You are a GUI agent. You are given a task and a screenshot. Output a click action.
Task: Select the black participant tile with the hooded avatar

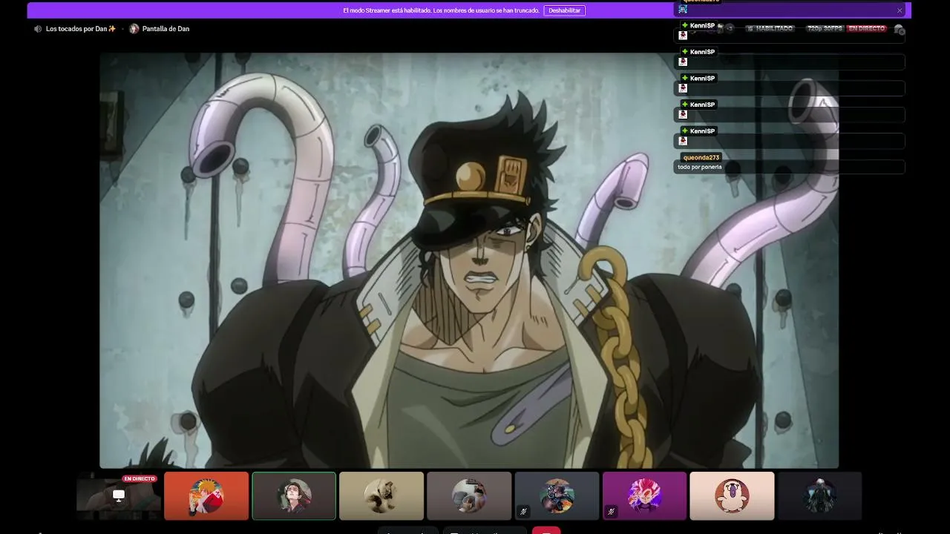(x=819, y=495)
